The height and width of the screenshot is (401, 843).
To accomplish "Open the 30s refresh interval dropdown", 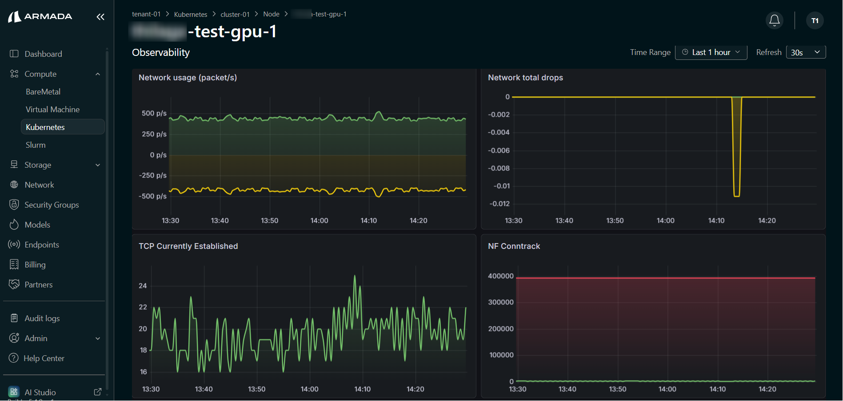I will (806, 52).
